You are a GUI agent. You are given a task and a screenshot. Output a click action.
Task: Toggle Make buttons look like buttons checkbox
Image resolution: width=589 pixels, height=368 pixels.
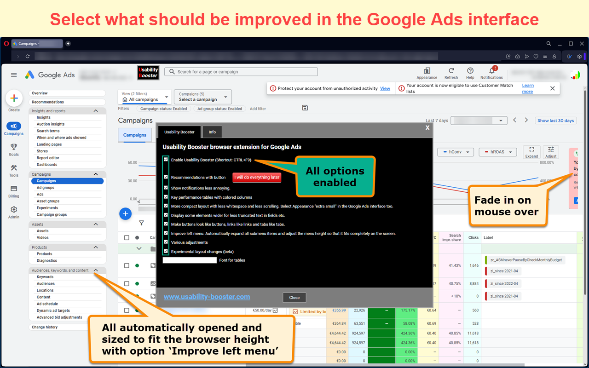pyautogui.click(x=166, y=224)
